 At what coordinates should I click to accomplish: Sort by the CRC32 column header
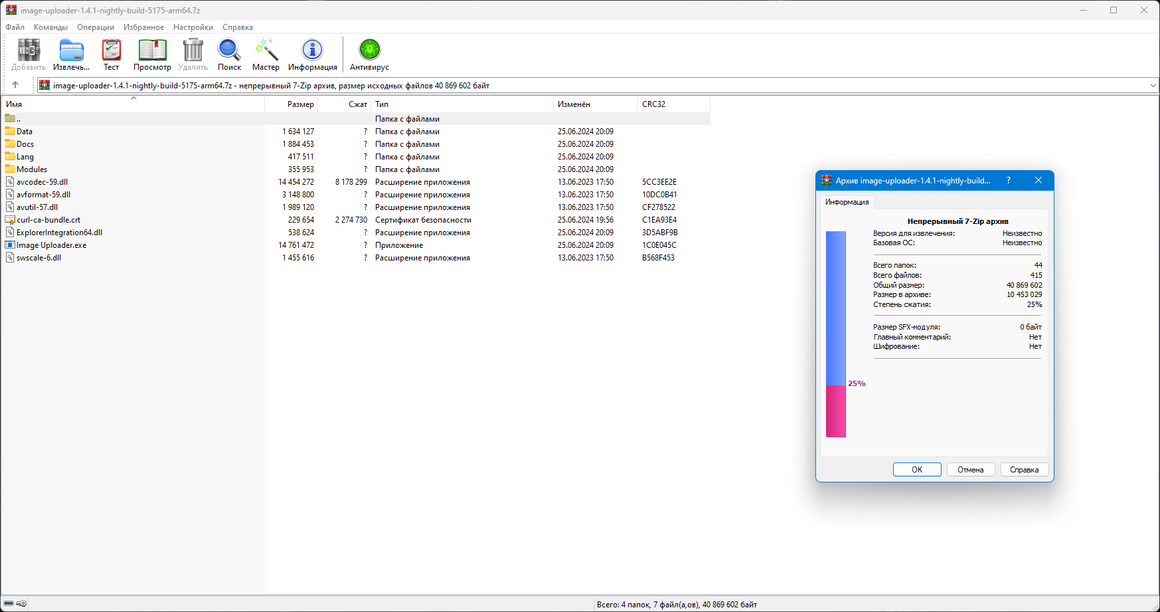674,104
